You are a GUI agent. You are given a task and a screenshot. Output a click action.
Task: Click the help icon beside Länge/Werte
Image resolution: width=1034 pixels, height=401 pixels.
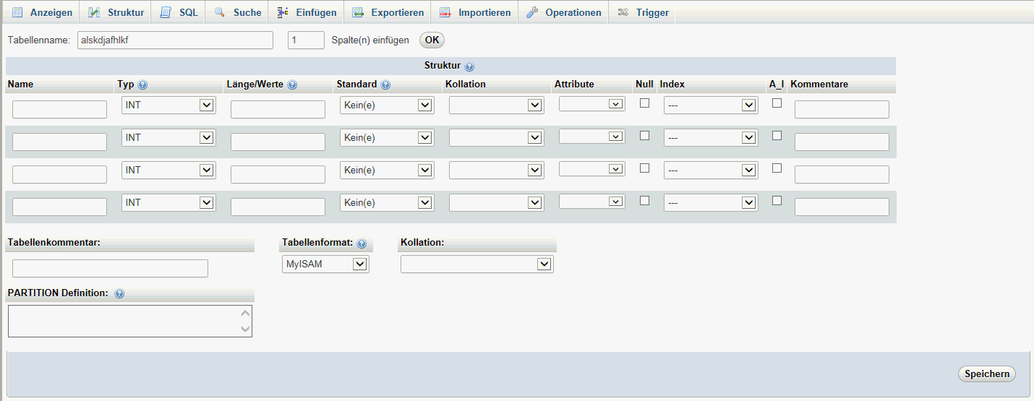292,85
